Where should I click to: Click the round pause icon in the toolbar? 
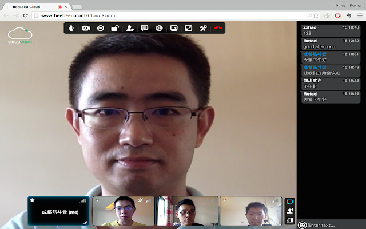click(159, 28)
